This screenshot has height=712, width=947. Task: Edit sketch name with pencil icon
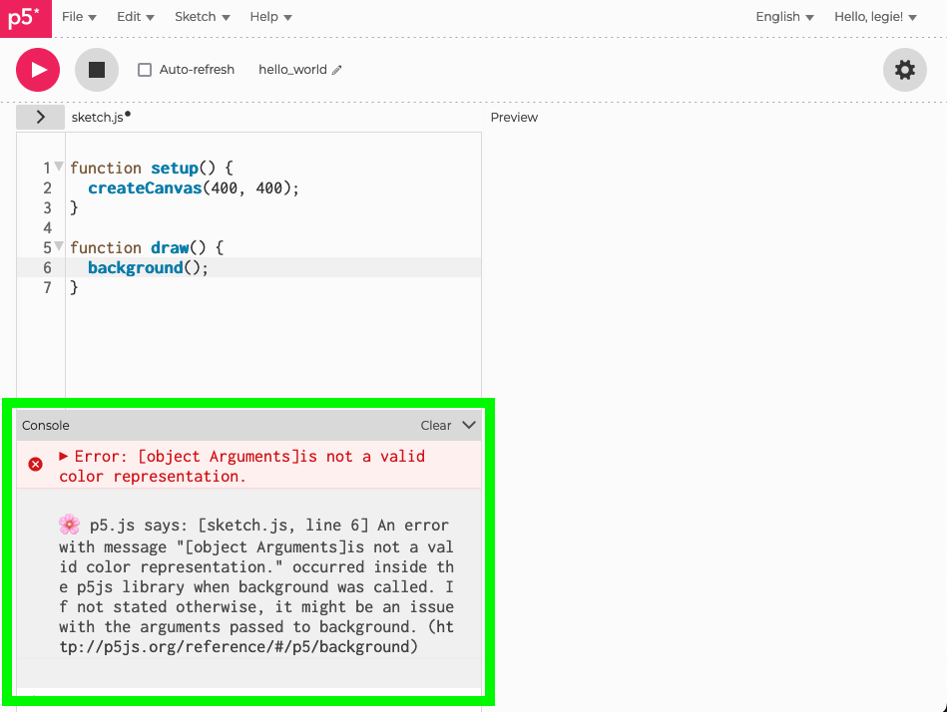pos(337,70)
